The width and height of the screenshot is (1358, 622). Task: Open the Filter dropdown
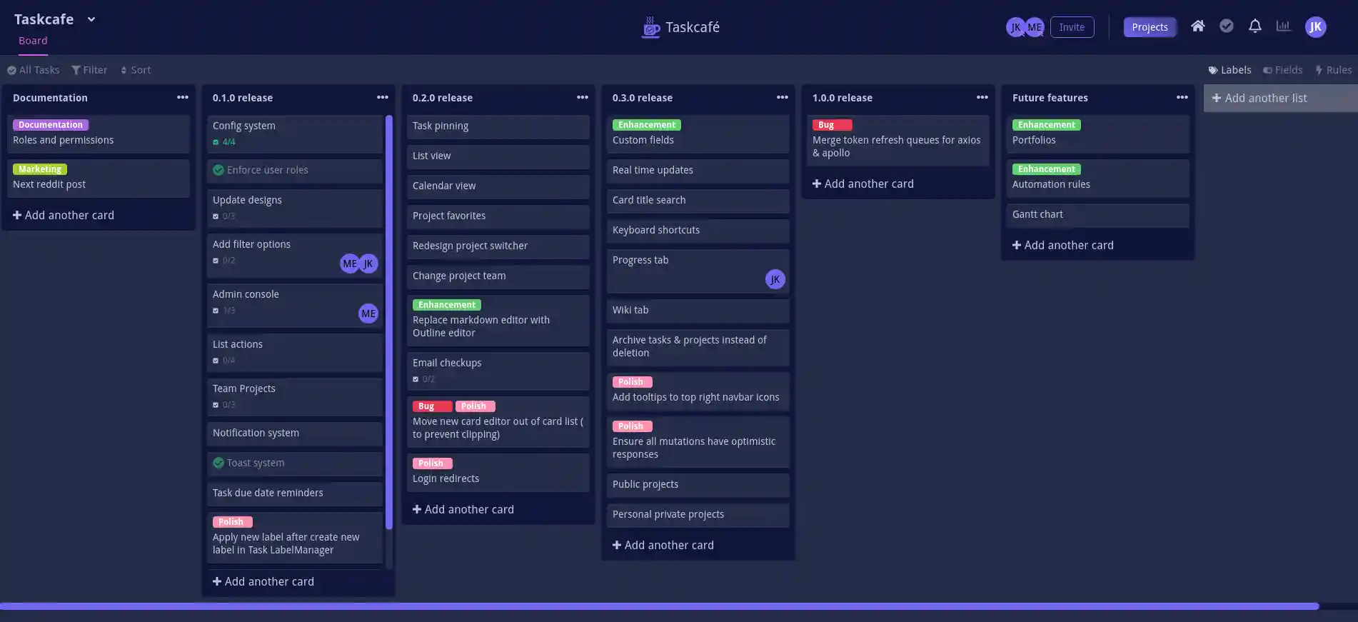coord(89,70)
